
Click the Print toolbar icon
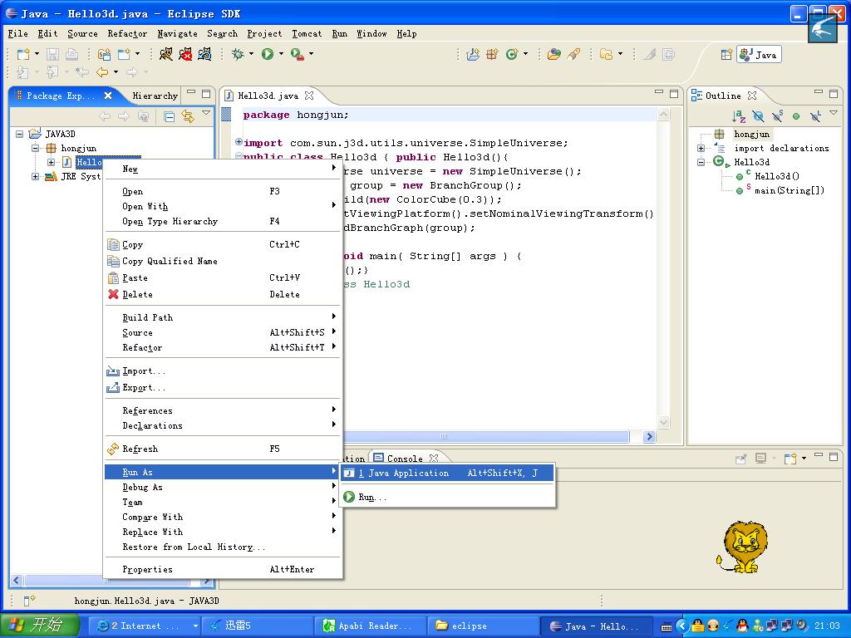coord(71,54)
